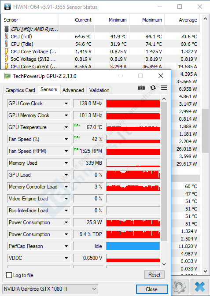Open the GPU Core Clock dropdown

click(66, 104)
